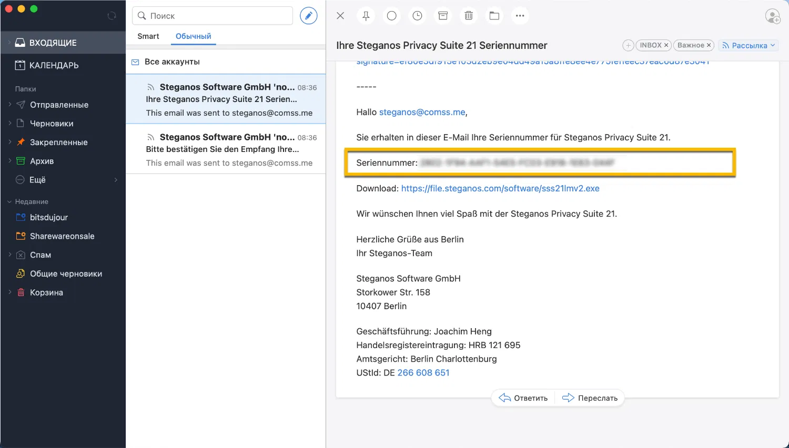Open the ВХОДЯЩИЕ inbox
This screenshot has height=448, width=789.
click(x=63, y=43)
